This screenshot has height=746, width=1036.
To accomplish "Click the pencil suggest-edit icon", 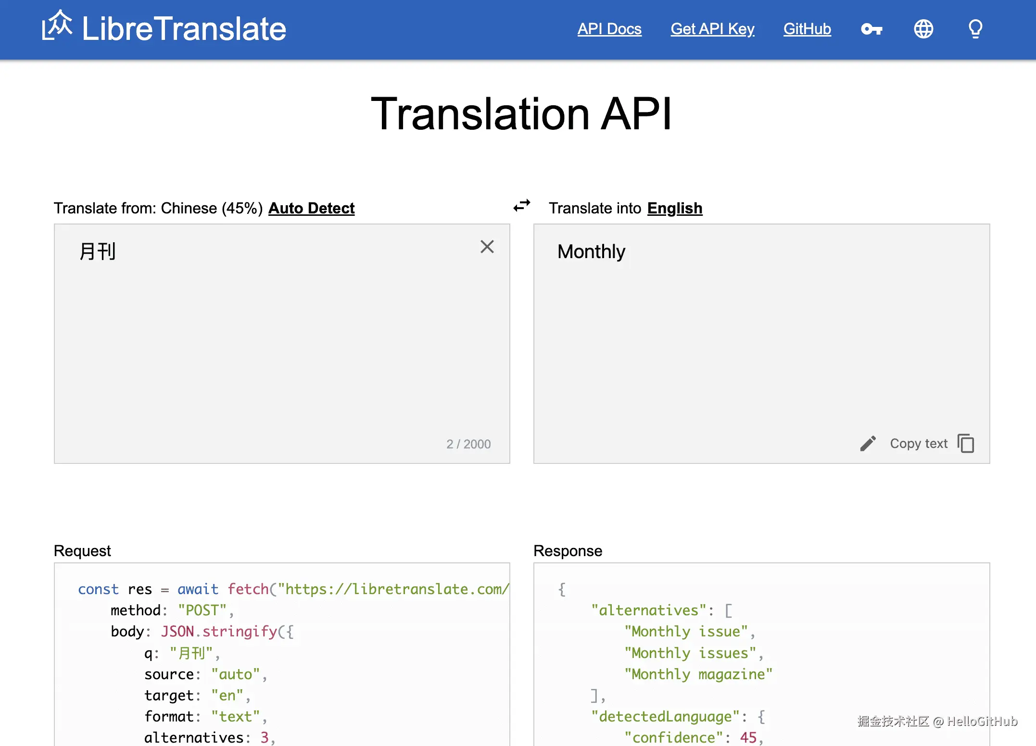I will click(x=868, y=443).
